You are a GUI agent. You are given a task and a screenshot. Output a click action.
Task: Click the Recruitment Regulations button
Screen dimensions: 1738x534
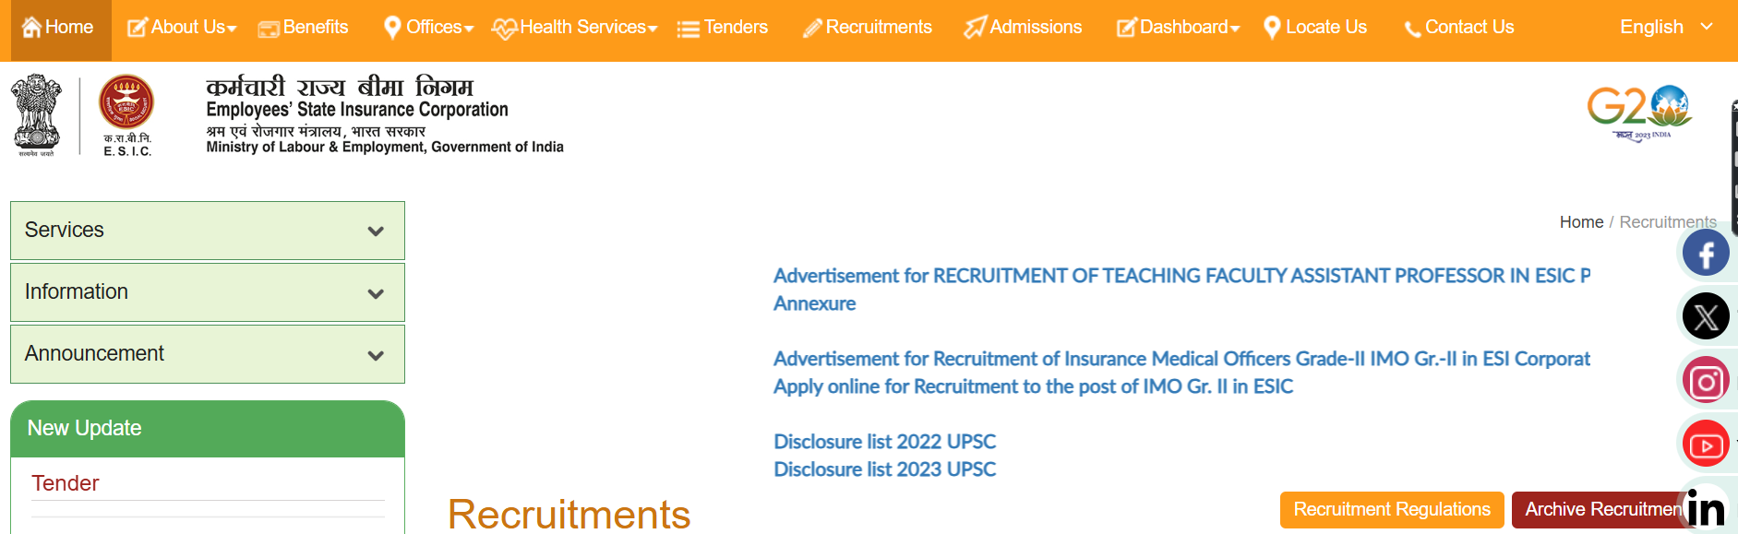click(x=1391, y=510)
